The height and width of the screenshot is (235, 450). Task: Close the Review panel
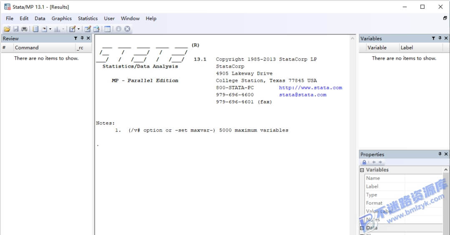tap(88, 38)
